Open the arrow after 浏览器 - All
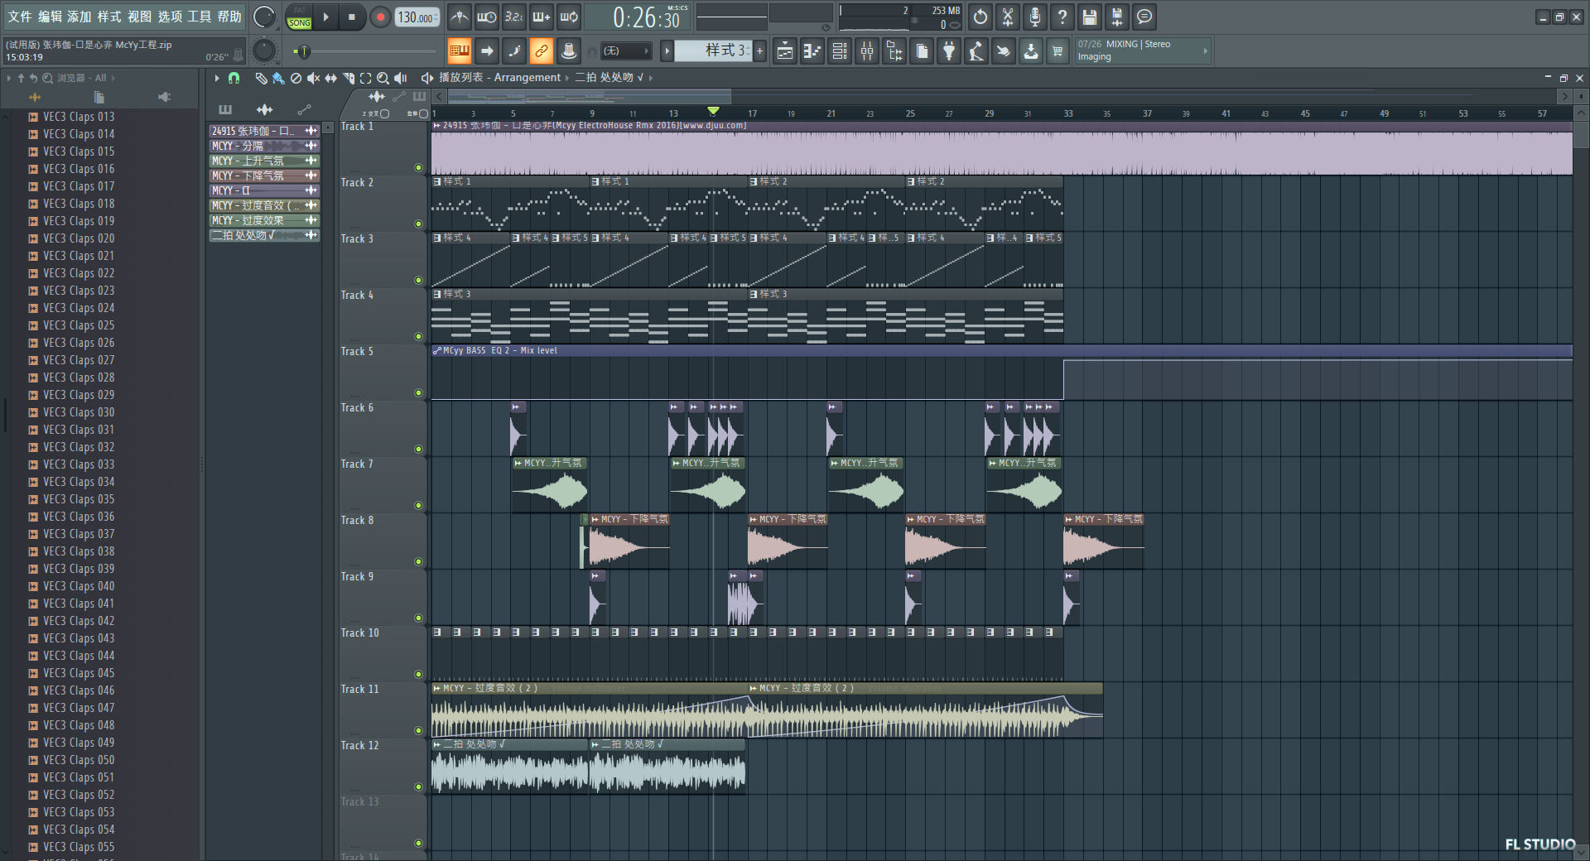 tap(113, 78)
